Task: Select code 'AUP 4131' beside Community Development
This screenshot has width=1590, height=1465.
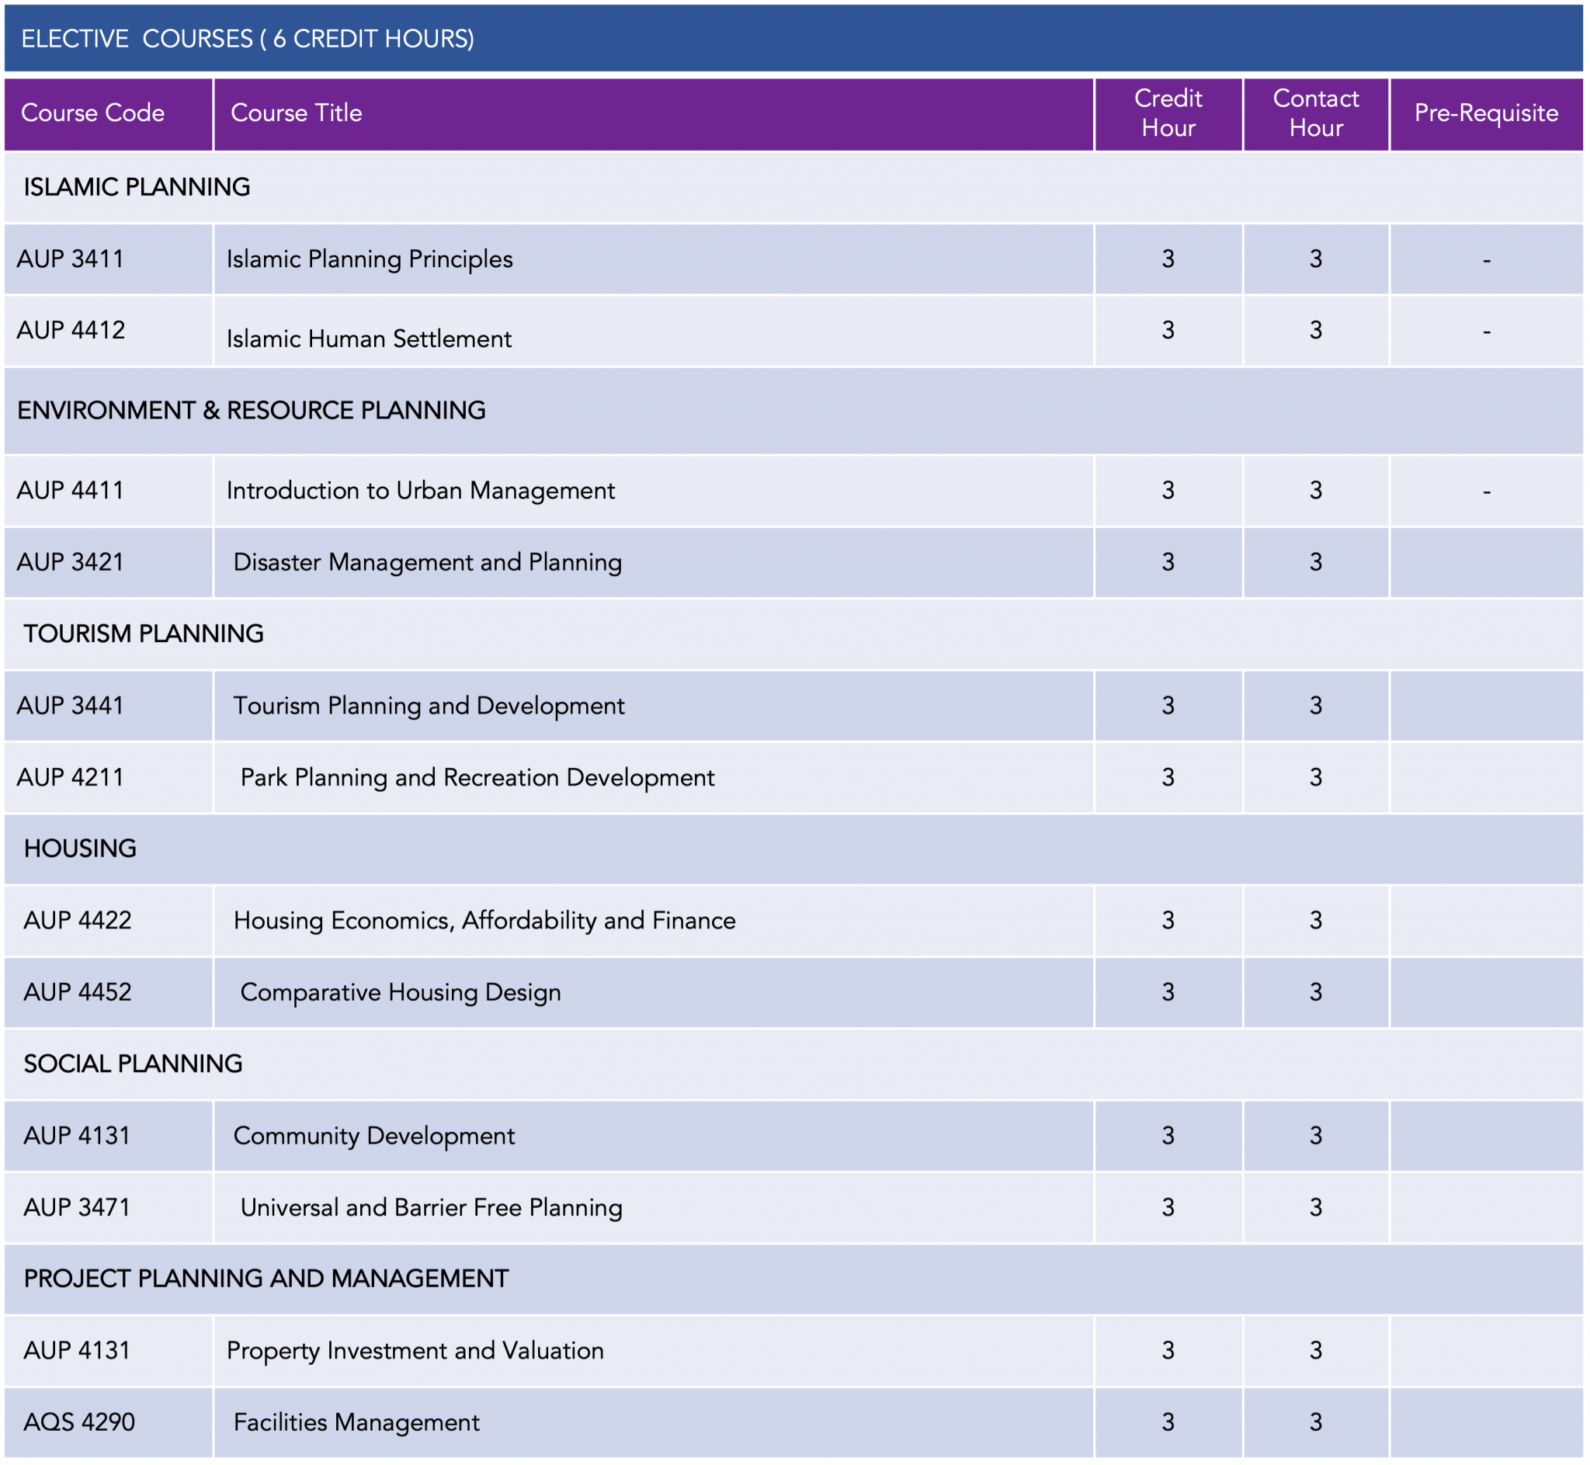Action: pos(77,1136)
